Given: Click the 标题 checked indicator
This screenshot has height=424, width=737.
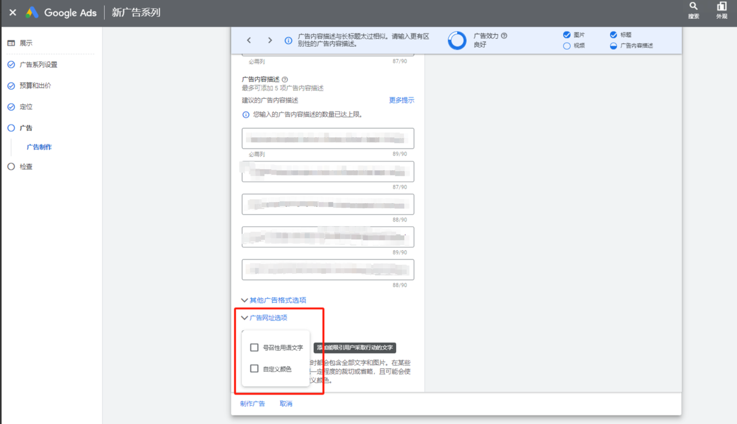Looking at the screenshot, I should (613, 35).
